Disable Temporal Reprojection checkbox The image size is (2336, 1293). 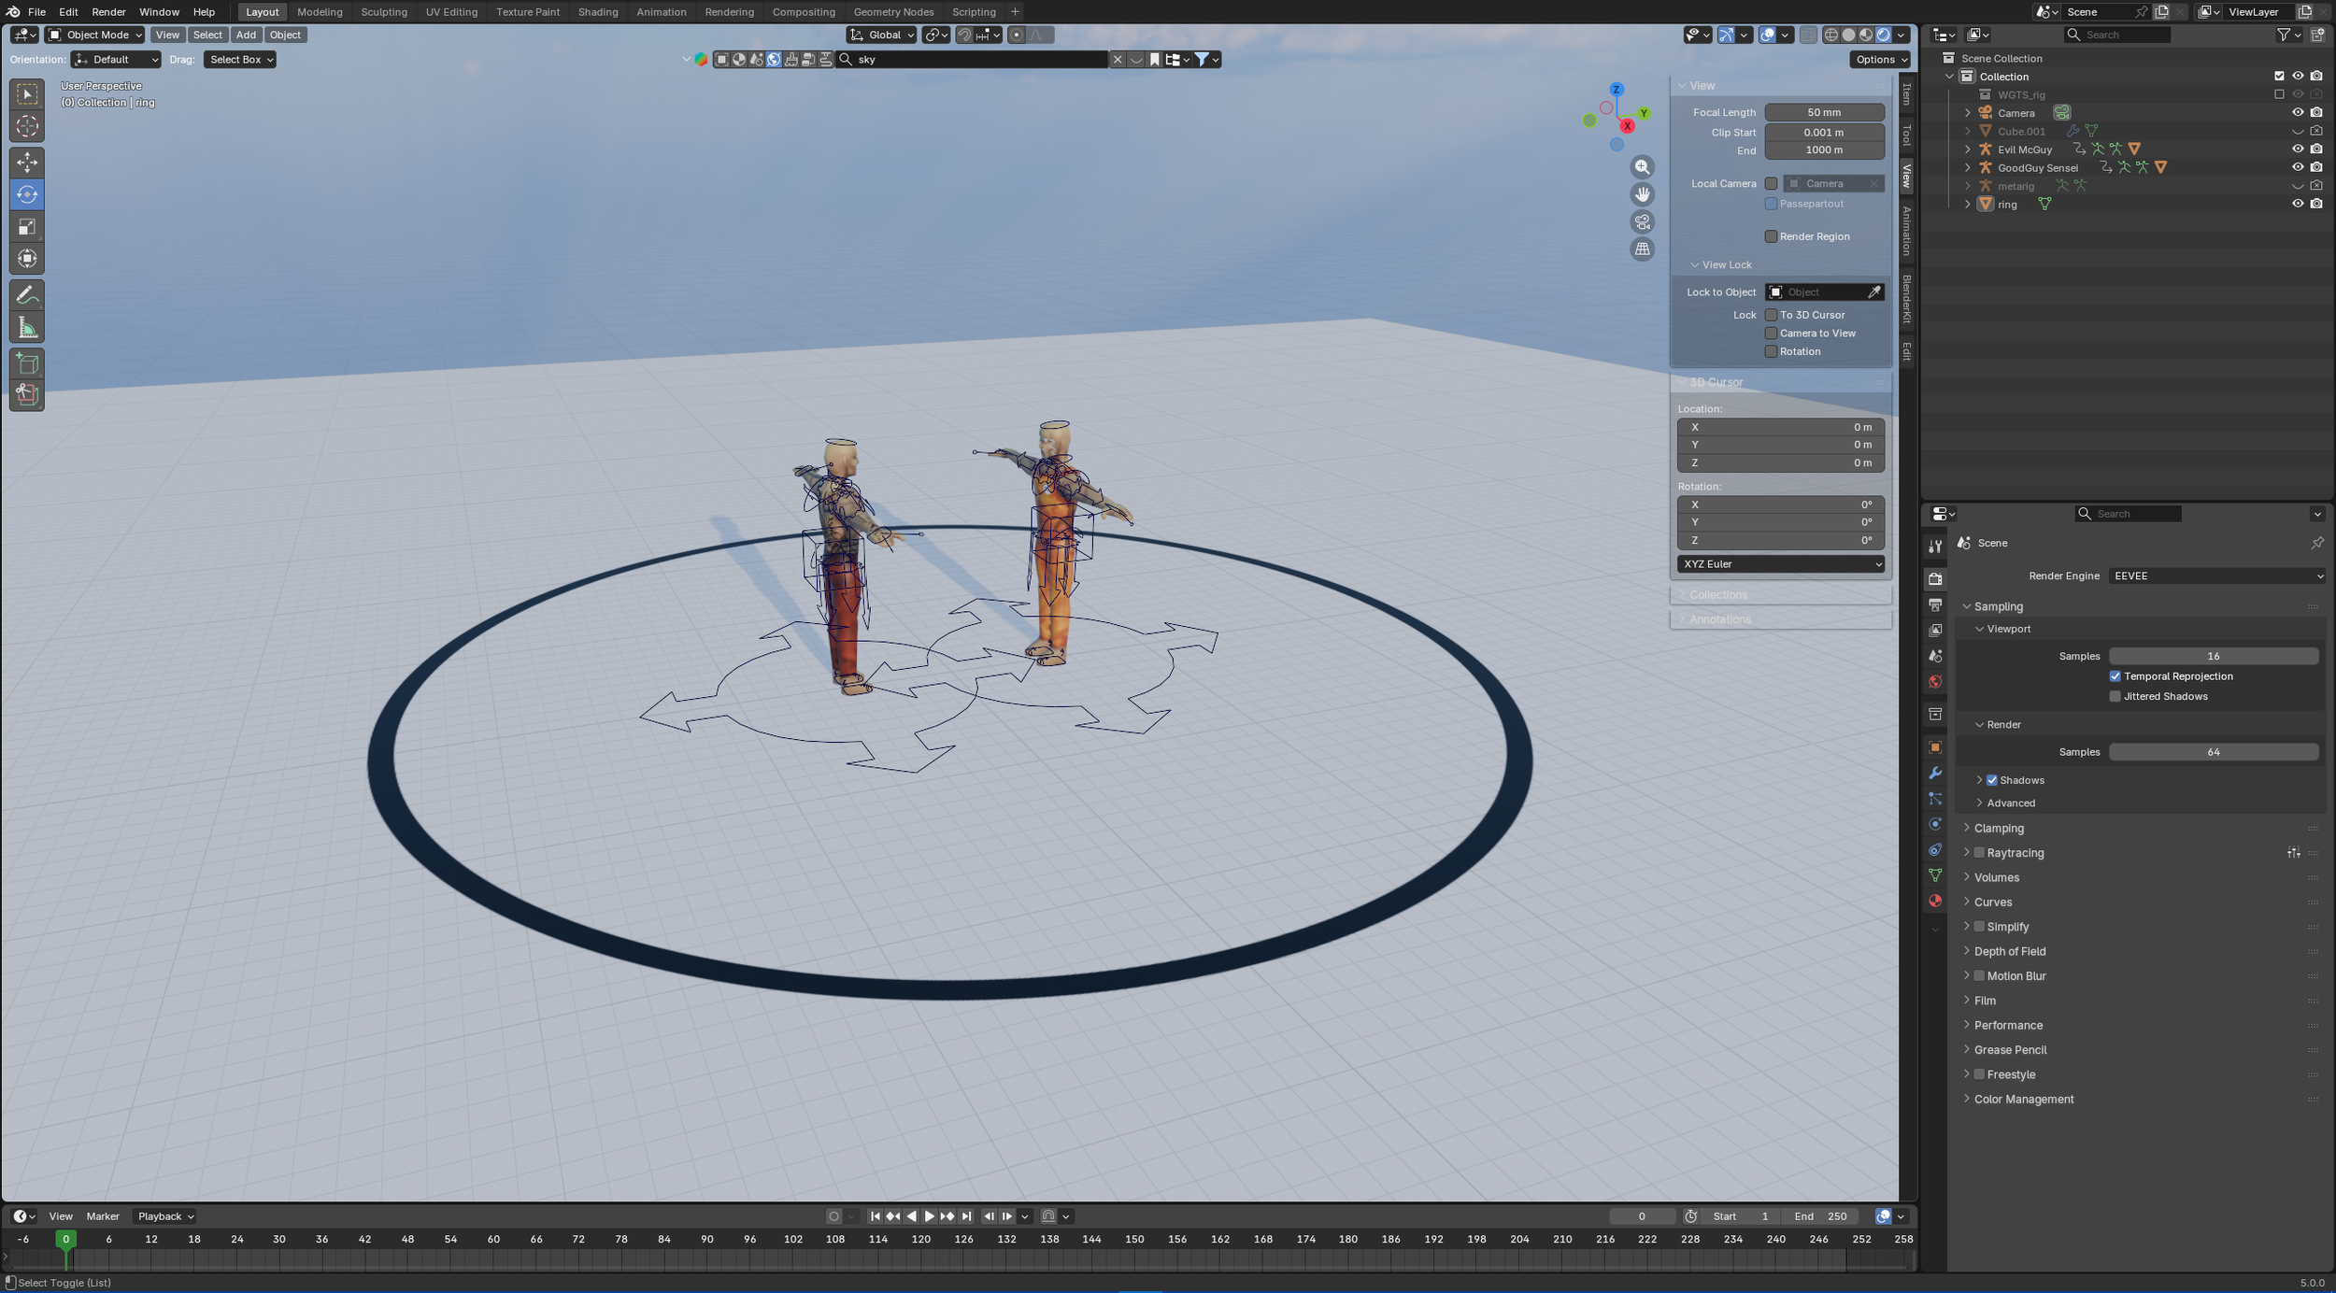point(2115,676)
